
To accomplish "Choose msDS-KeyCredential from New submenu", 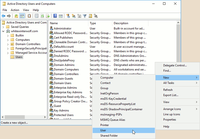I will click(123, 99).
